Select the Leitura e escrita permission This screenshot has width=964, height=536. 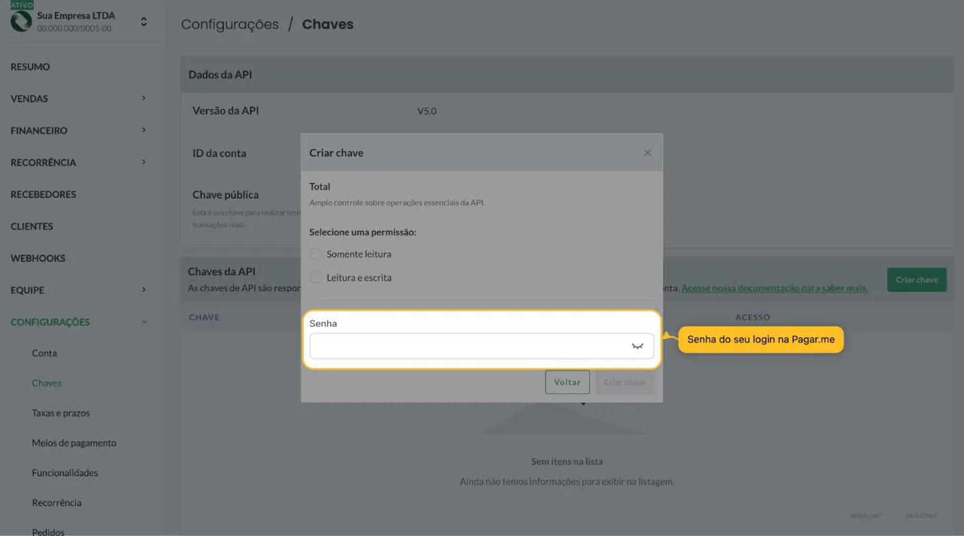315,278
